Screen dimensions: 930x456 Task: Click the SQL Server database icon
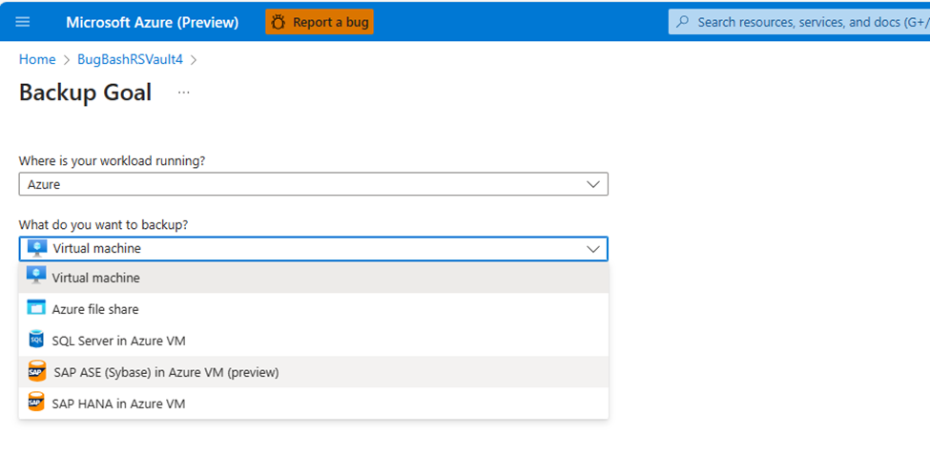click(36, 340)
